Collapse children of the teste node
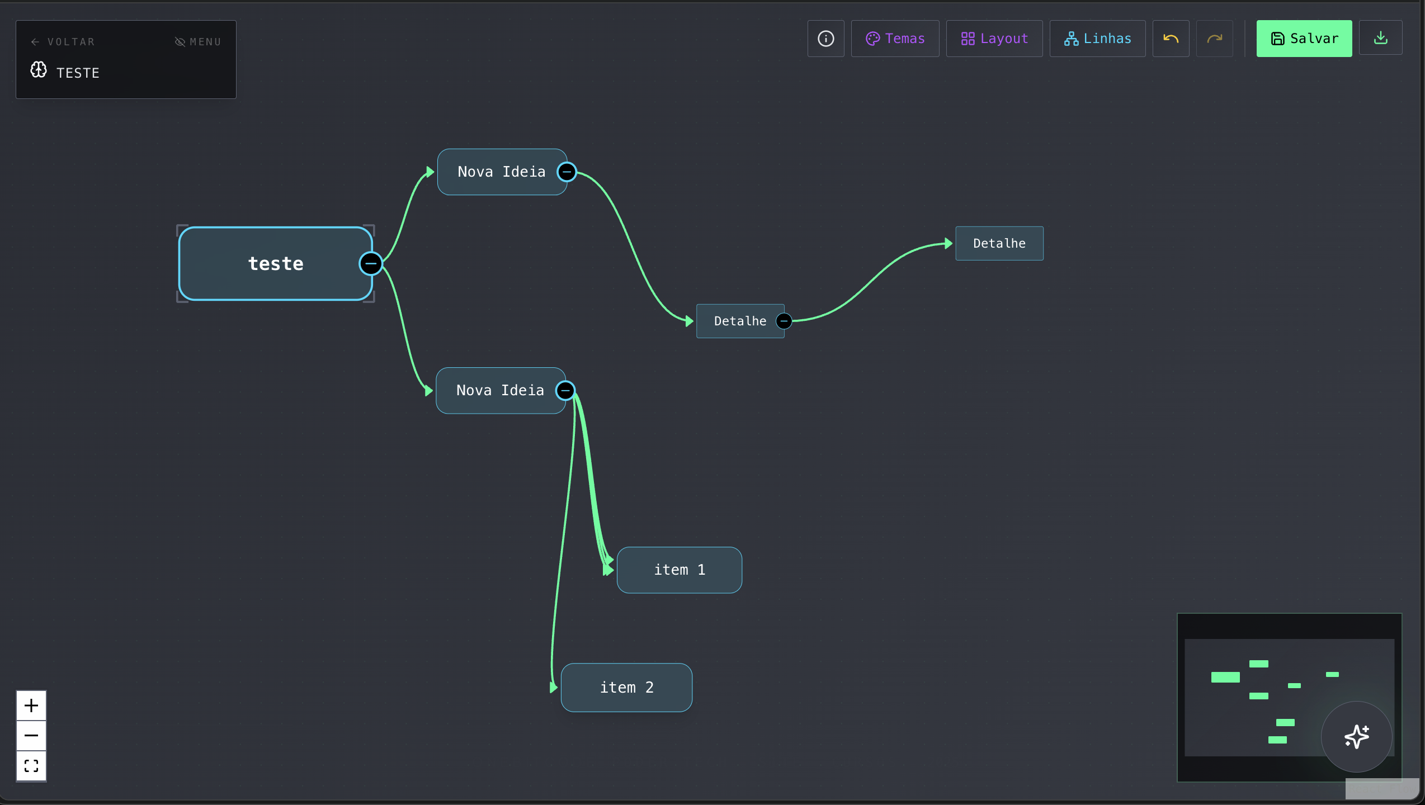 pyautogui.click(x=371, y=263)
